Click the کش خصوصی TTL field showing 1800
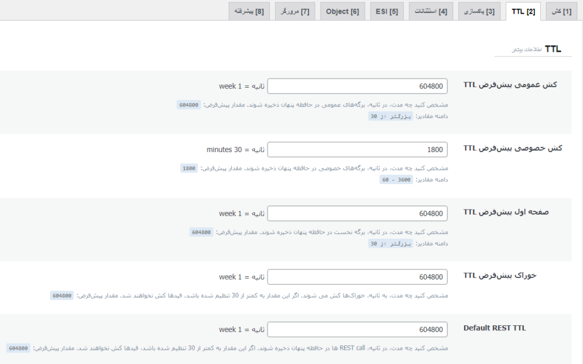The height and width of the screenshot is (364, 583). [x=357, y=150]
